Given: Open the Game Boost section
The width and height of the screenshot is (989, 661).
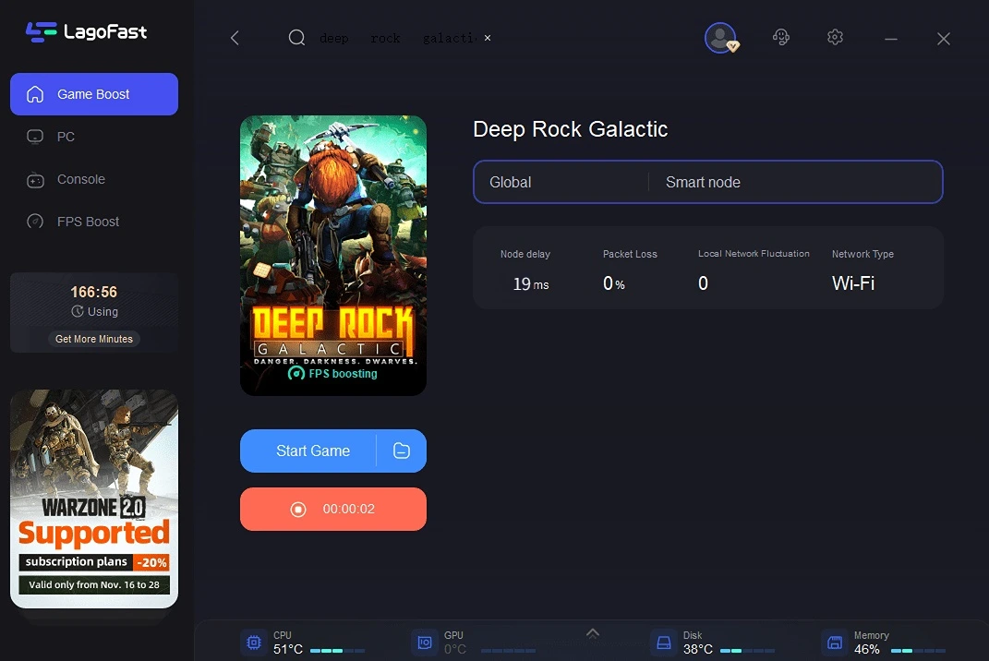Looking at the screenshot, I should coord(94,94).
